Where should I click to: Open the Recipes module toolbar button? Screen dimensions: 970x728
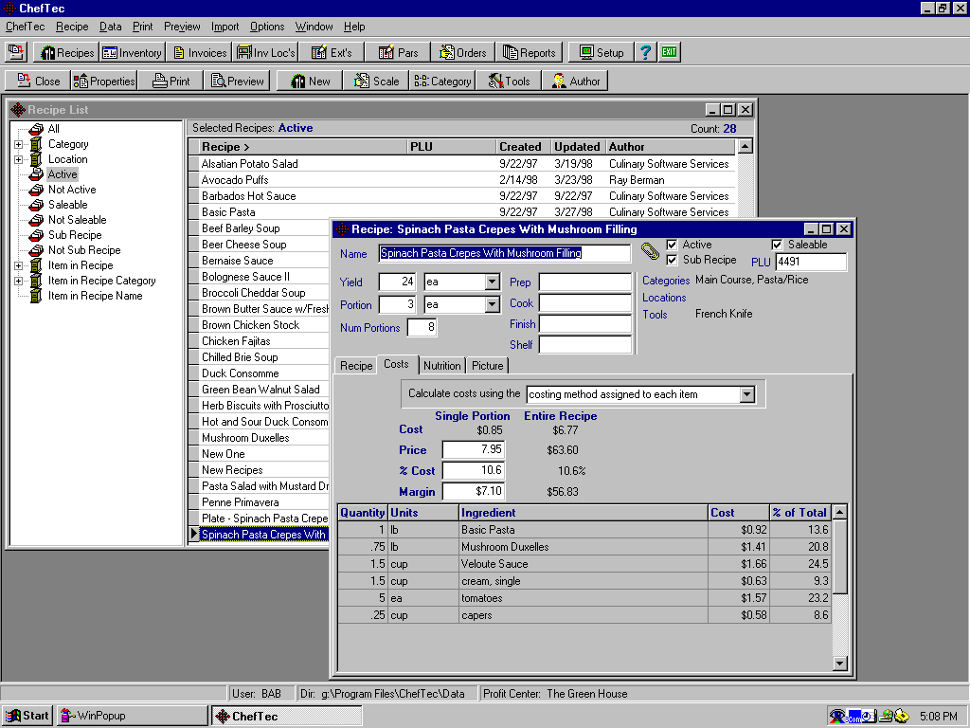coord(67,53)
